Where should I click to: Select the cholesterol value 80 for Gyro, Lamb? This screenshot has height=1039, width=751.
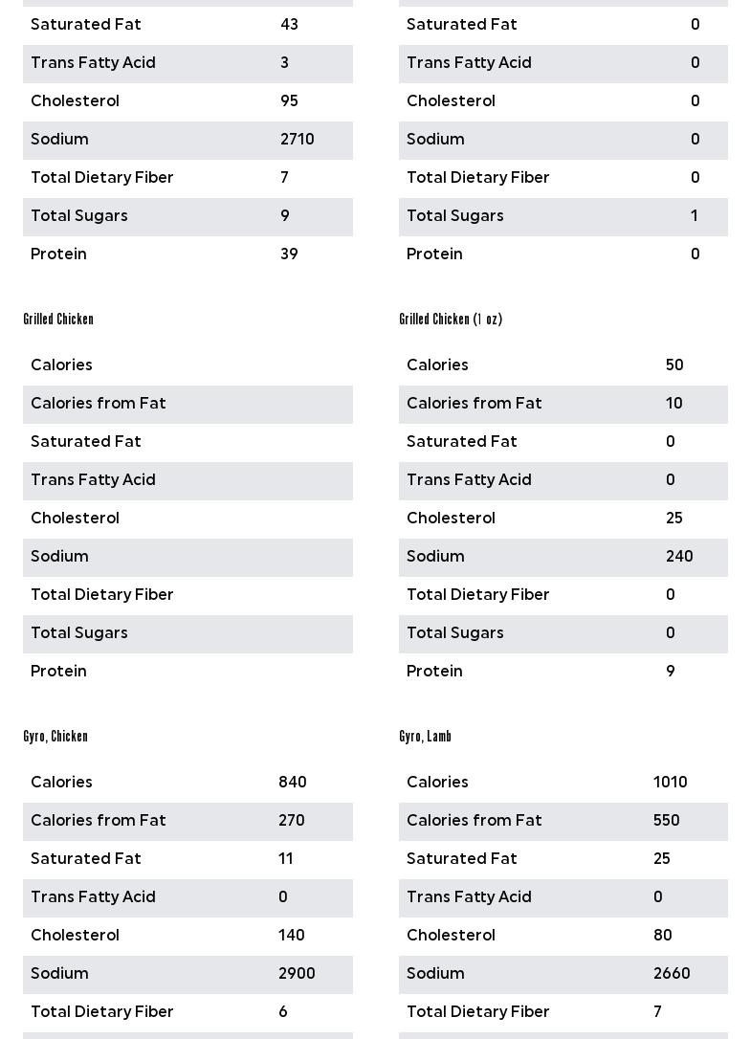[x=662, y=936]
